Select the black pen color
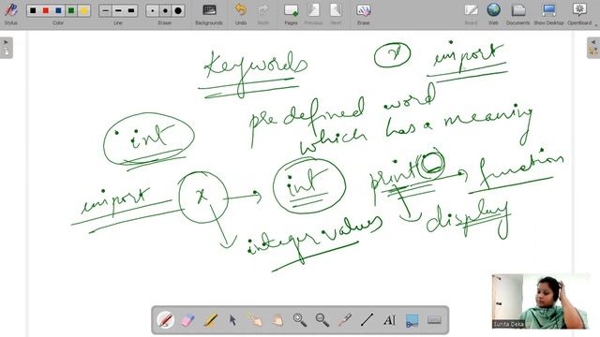This screenshot has height=337, width=600. (x=33, y=10)
